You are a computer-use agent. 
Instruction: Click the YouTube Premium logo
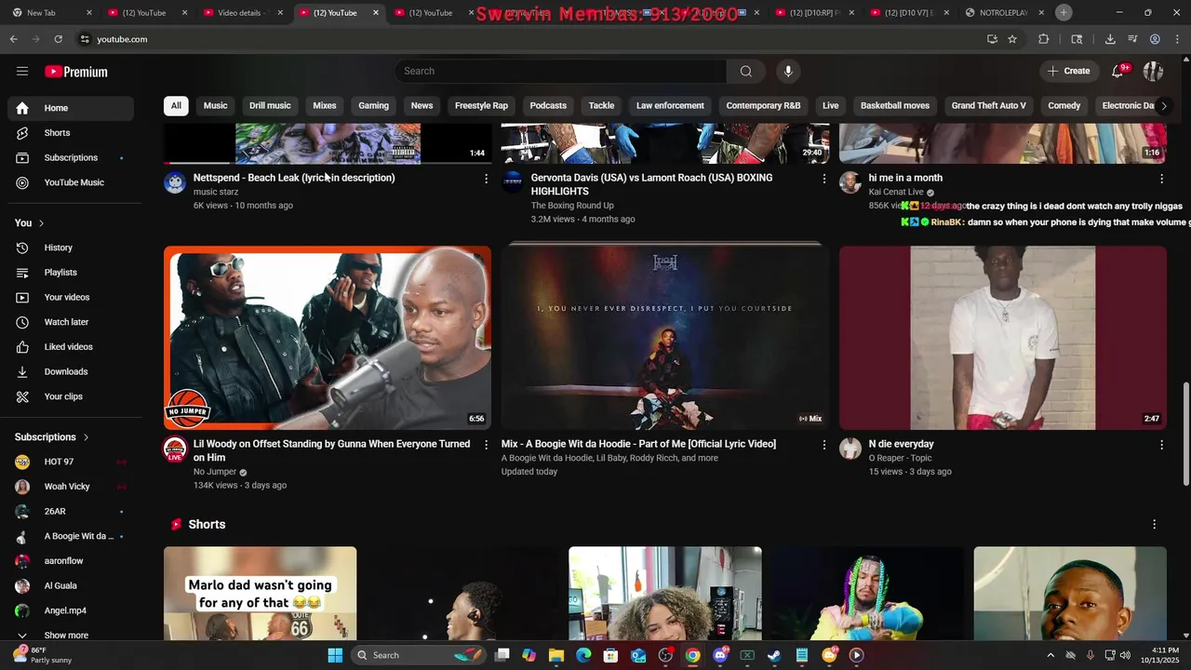coord(76,72)
